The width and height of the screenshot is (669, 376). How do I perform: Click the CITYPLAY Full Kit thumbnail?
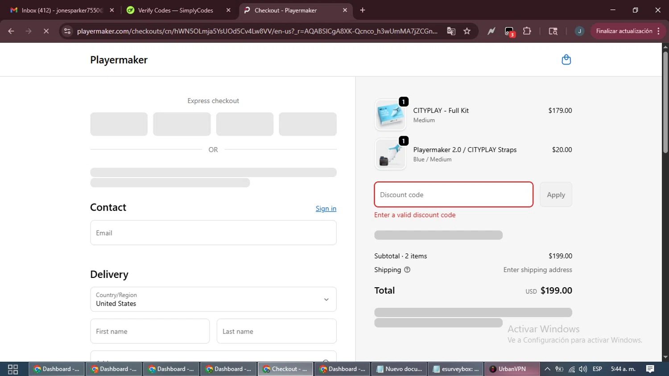(x=390, y=115)
